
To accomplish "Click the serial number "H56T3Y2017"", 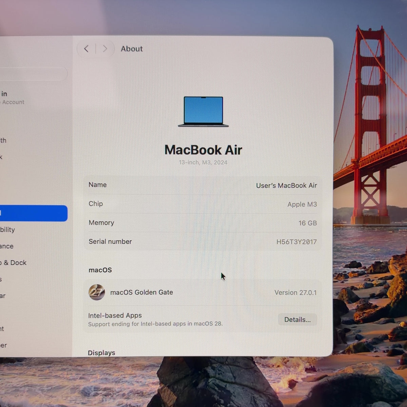I will tap(296, 242).
